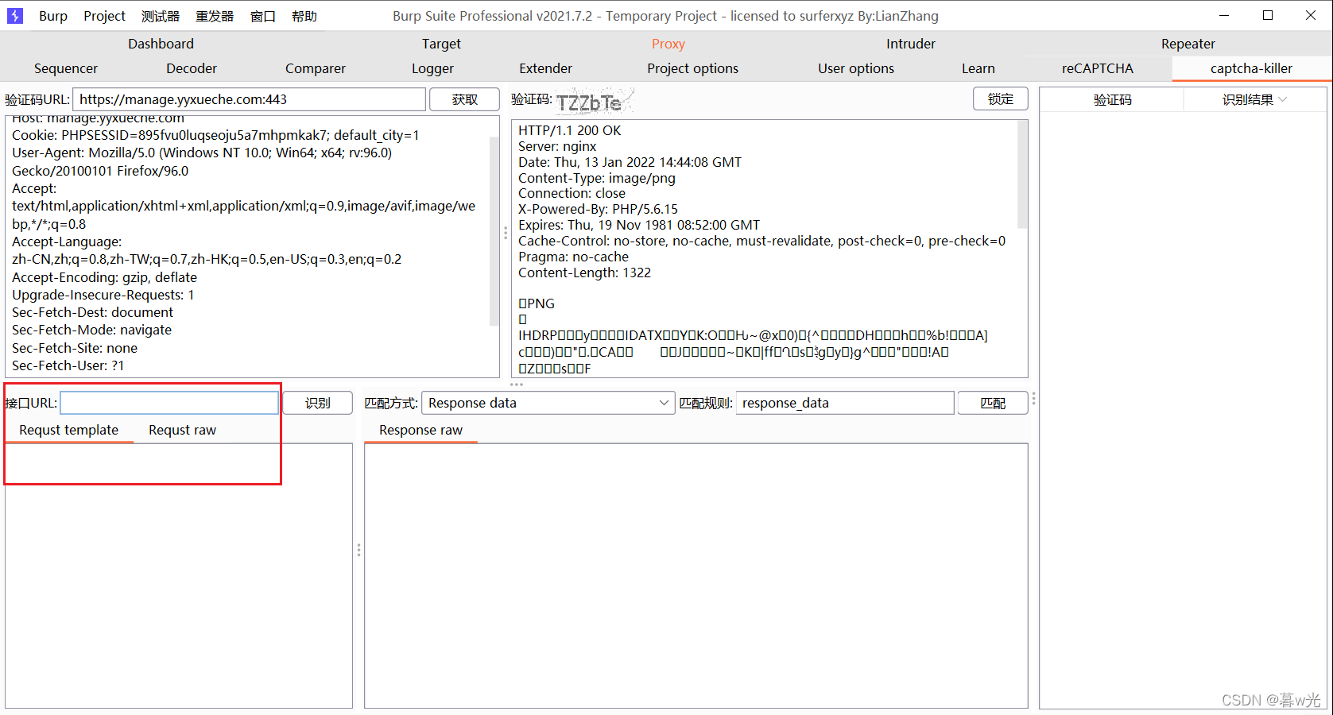Open the reCAPTCHA tab
This screenshot has width=1333, height=715.
[1097, 68]
